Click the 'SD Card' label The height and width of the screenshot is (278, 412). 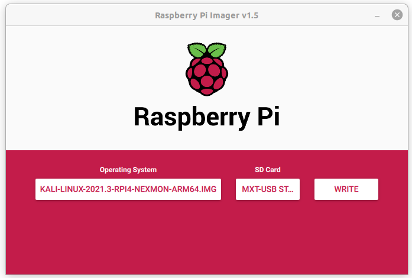tap(268, 170)
